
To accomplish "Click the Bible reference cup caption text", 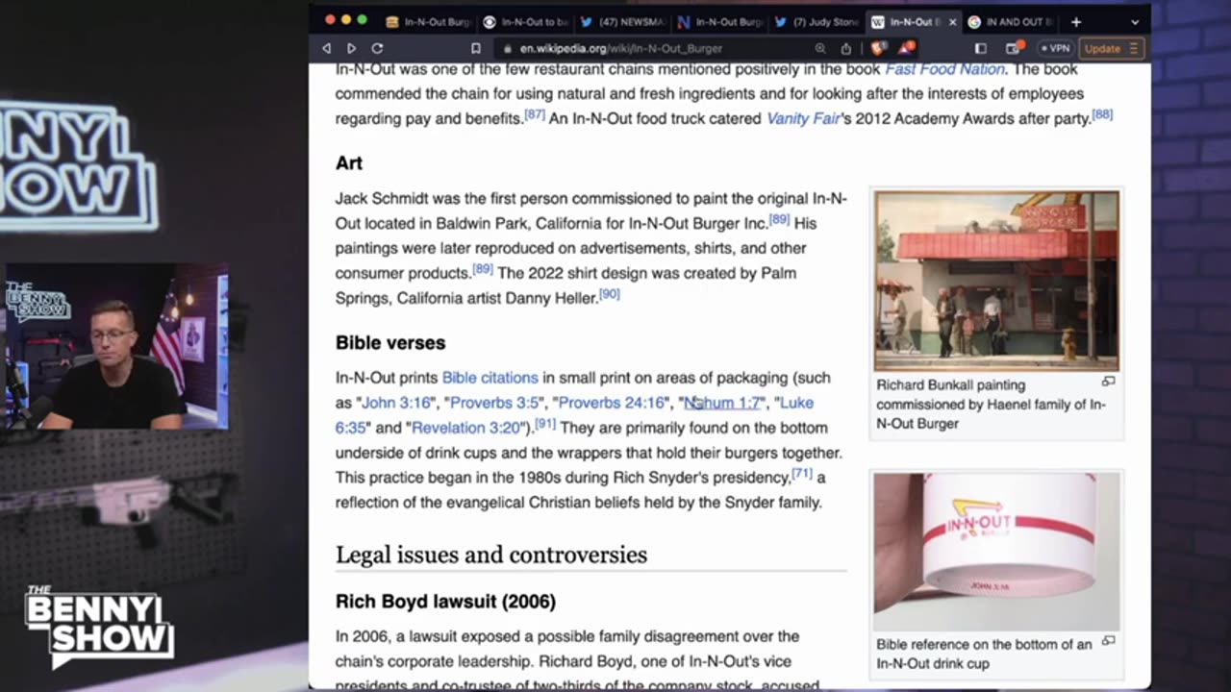I will [984, 654].
